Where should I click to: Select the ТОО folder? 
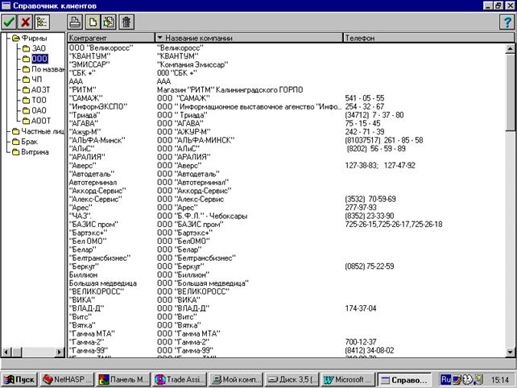35,100
